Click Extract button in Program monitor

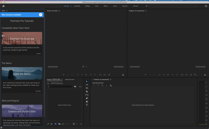point(187,75)
